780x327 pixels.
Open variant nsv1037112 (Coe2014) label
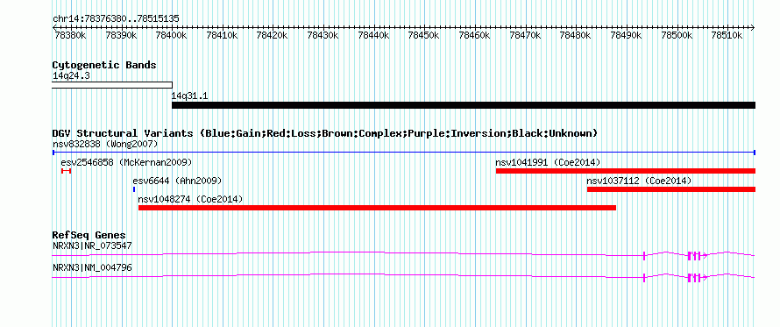tap(639, 181)
